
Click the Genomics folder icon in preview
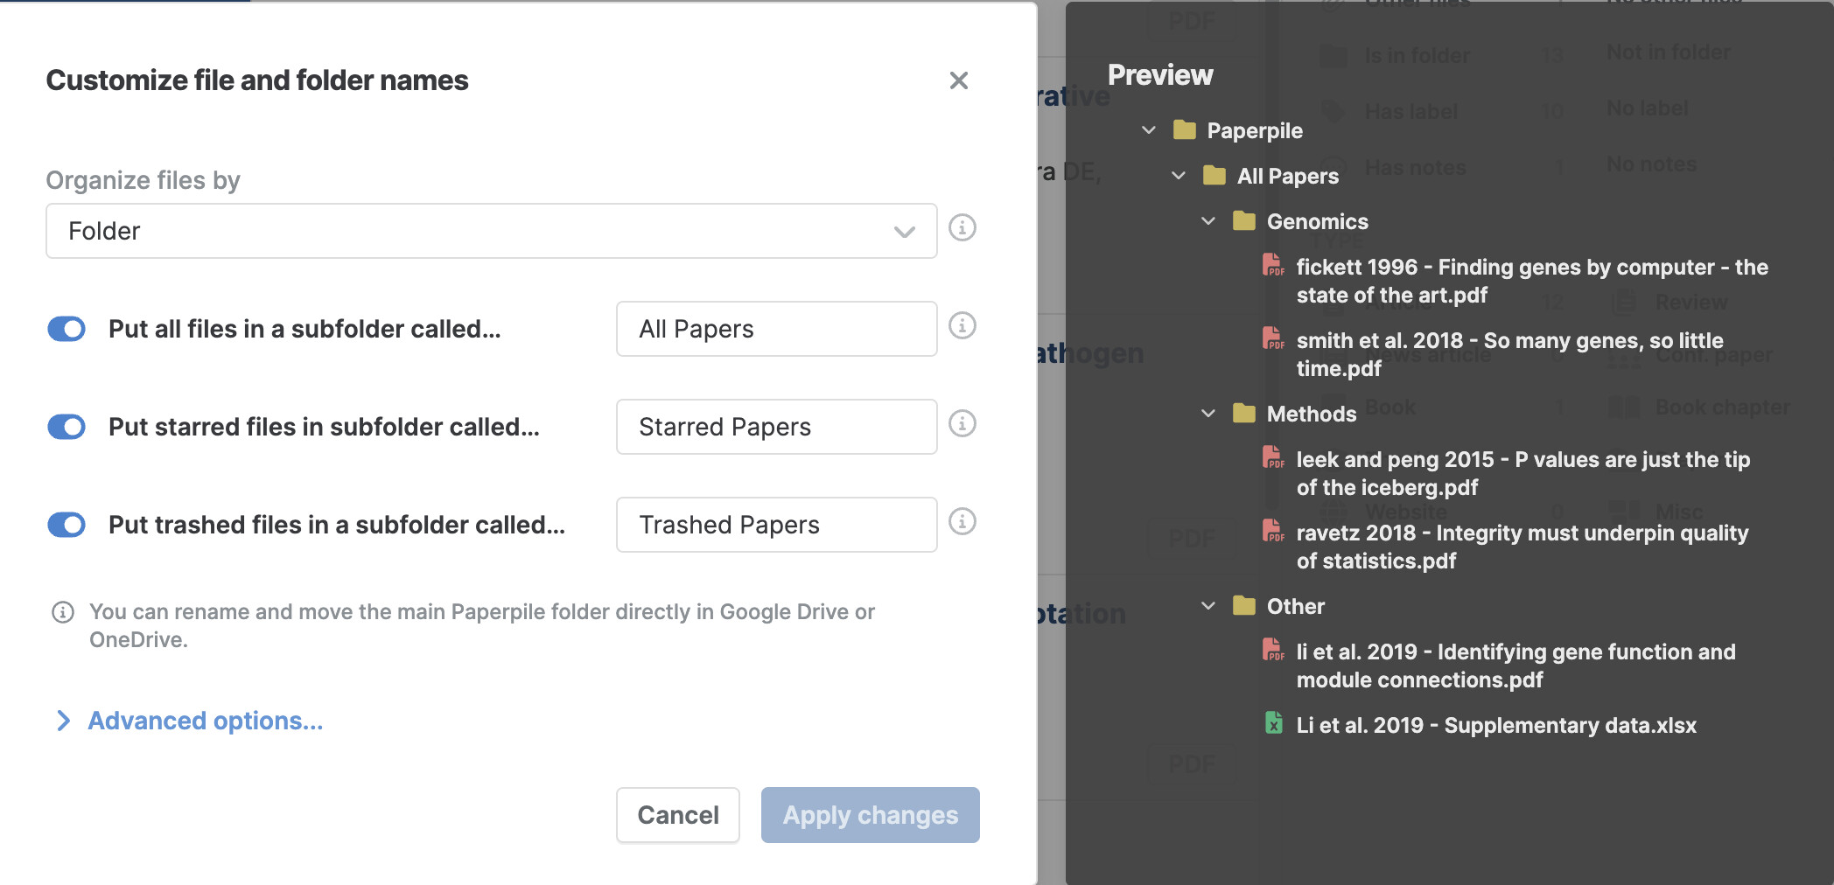[1244, 220]
